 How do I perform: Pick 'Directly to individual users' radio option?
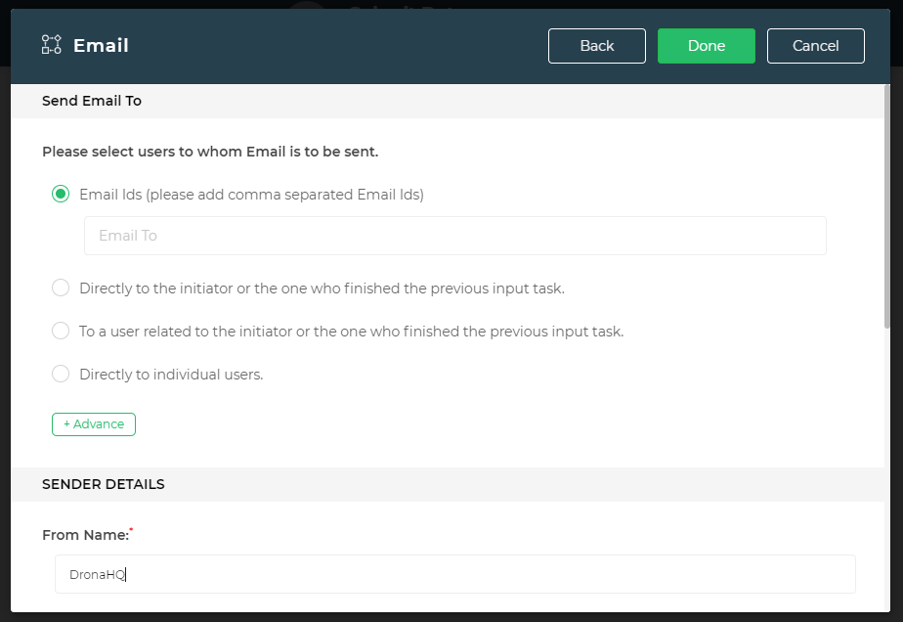click(61, 374)
